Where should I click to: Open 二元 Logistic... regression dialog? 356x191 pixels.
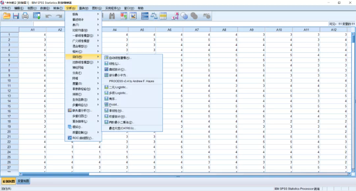coord(118,87)
